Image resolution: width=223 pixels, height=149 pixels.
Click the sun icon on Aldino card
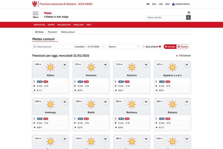pos(50,67)
